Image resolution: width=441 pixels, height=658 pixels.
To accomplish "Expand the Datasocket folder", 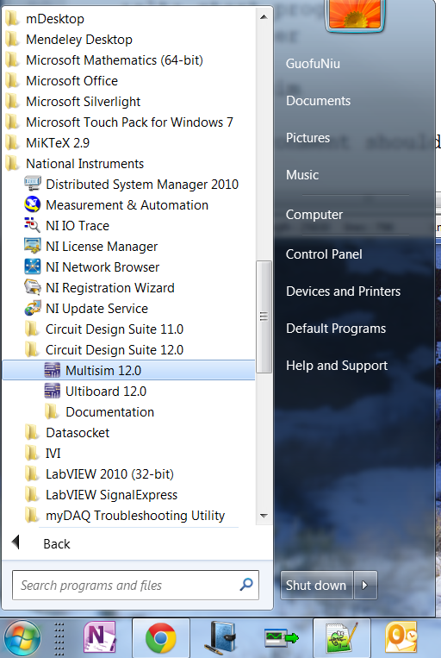I will (x=67, y=433).
